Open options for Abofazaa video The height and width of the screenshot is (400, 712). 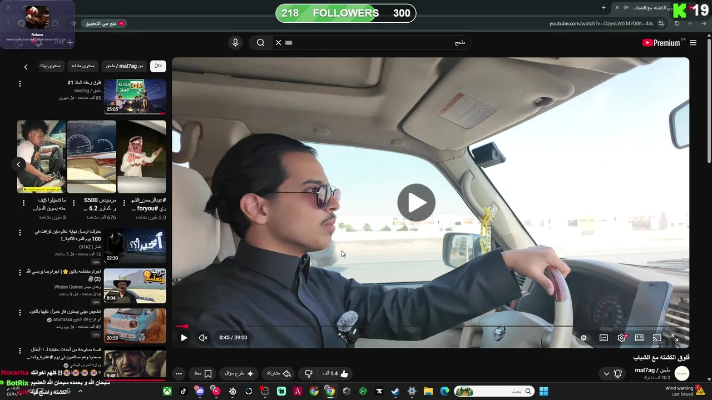click(20, 312)
